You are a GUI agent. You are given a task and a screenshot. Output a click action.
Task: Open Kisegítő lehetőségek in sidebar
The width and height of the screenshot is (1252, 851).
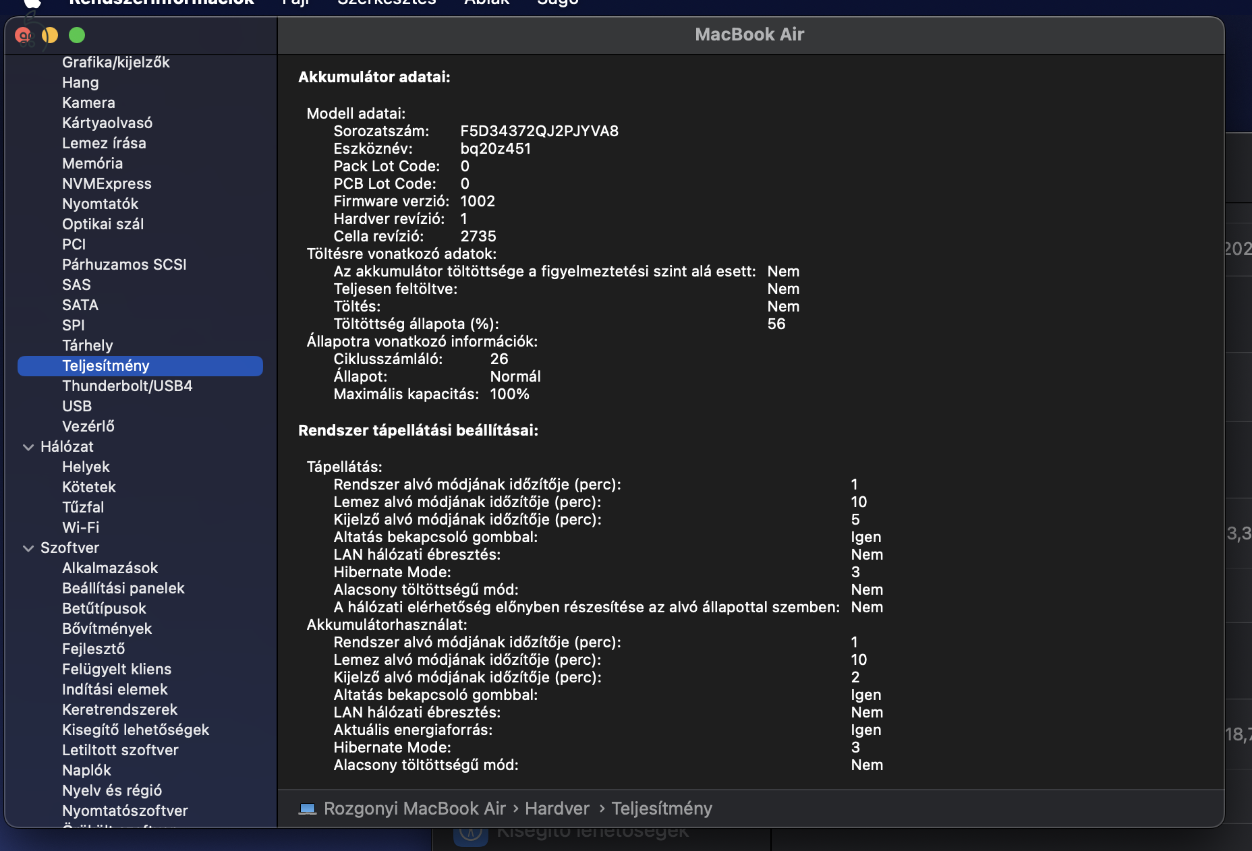[136, 730]
